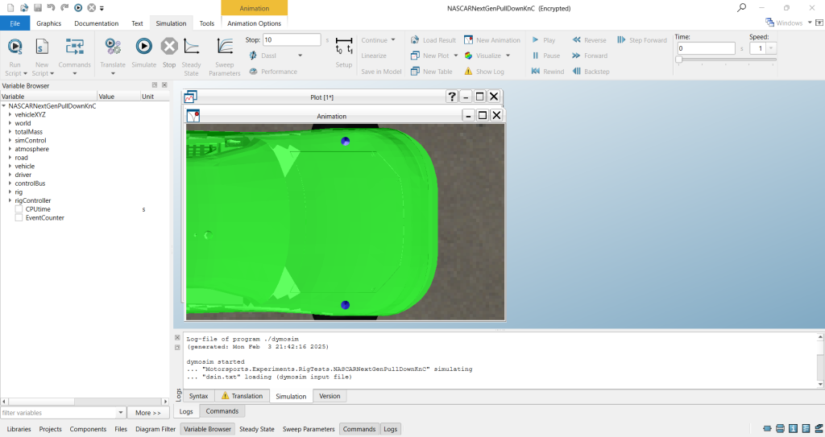The height and width of the screenshot is (437, 825).
Task: Open the Sweep Parameters tool
Action: coord(225,56)
